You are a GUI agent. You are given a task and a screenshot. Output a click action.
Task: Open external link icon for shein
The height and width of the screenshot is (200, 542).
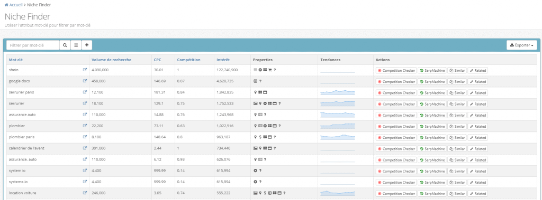pyautogui.click(x=85, y=70)
